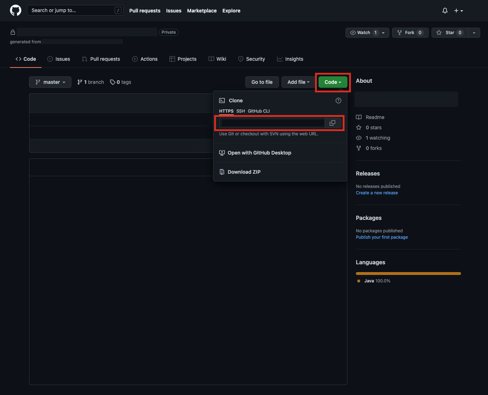The height and width of the screenshot is (395, 488).
Task: Open the Watch count of 1
Action: tap(375, 33)
